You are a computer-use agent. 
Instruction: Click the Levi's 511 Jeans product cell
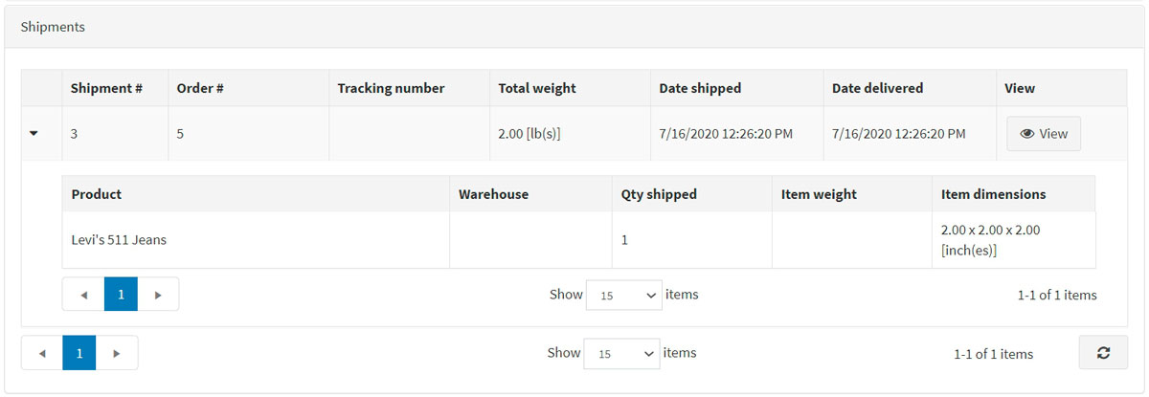(119, 240)
